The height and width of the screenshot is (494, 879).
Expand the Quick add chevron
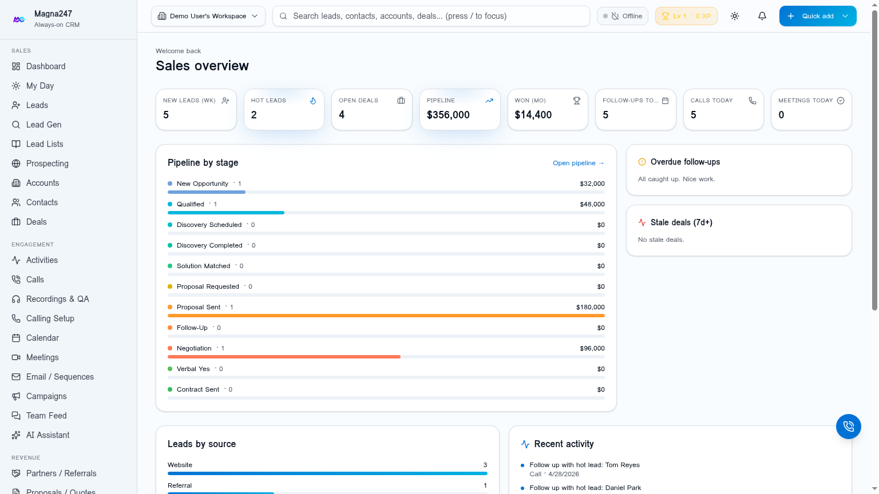(x=845, y=16)
